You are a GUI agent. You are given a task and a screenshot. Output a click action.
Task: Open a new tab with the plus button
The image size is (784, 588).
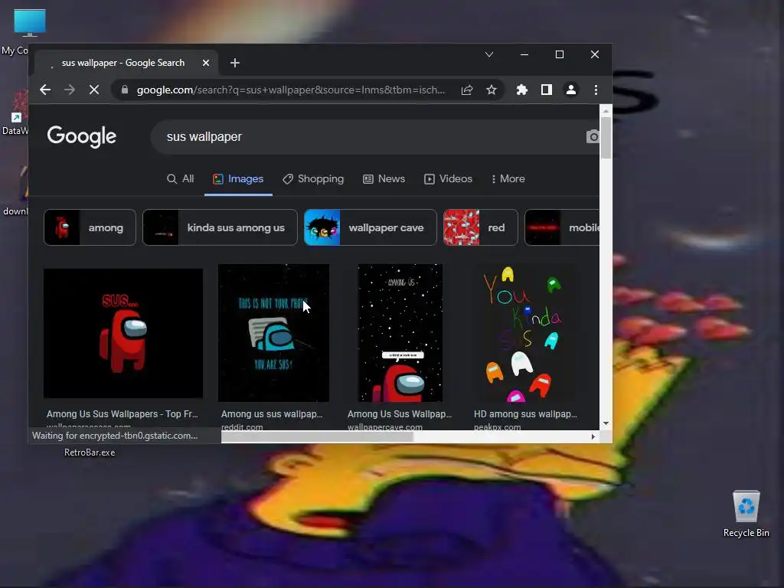(235, 63)
